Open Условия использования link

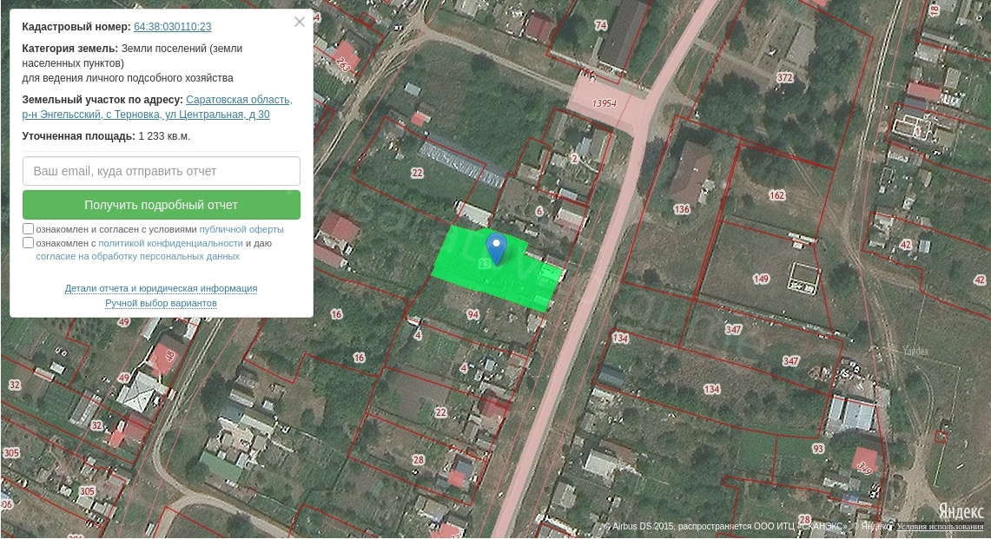pyautogui.click(x=940, y=527)
